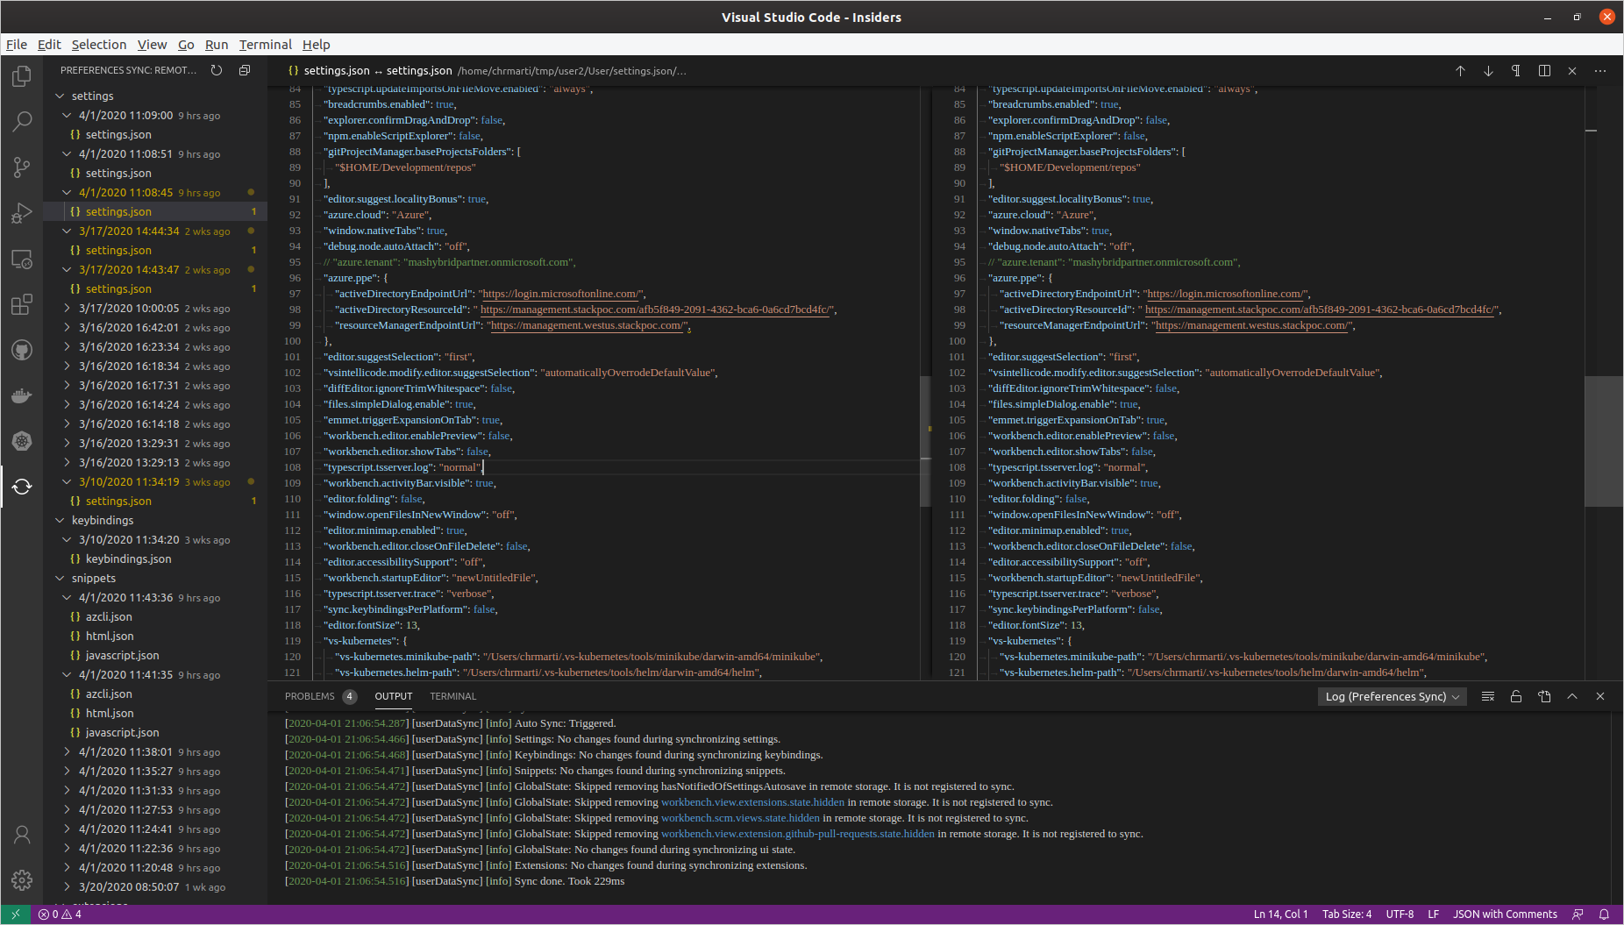Open the login.microsoftonline.com link
1624x925 pixels.
tap(561, 293)
